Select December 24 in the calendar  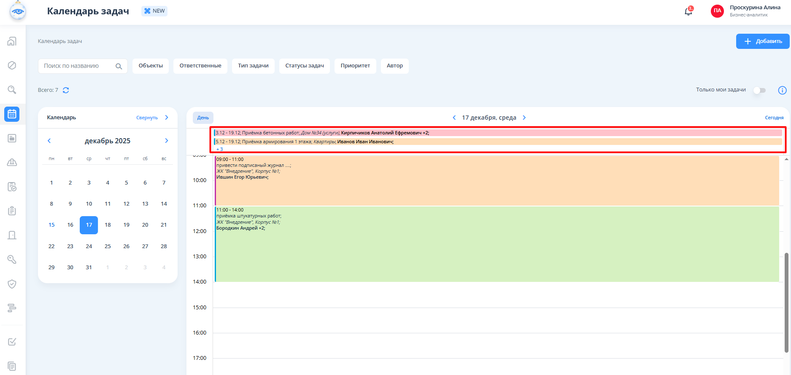coord(89,246)
